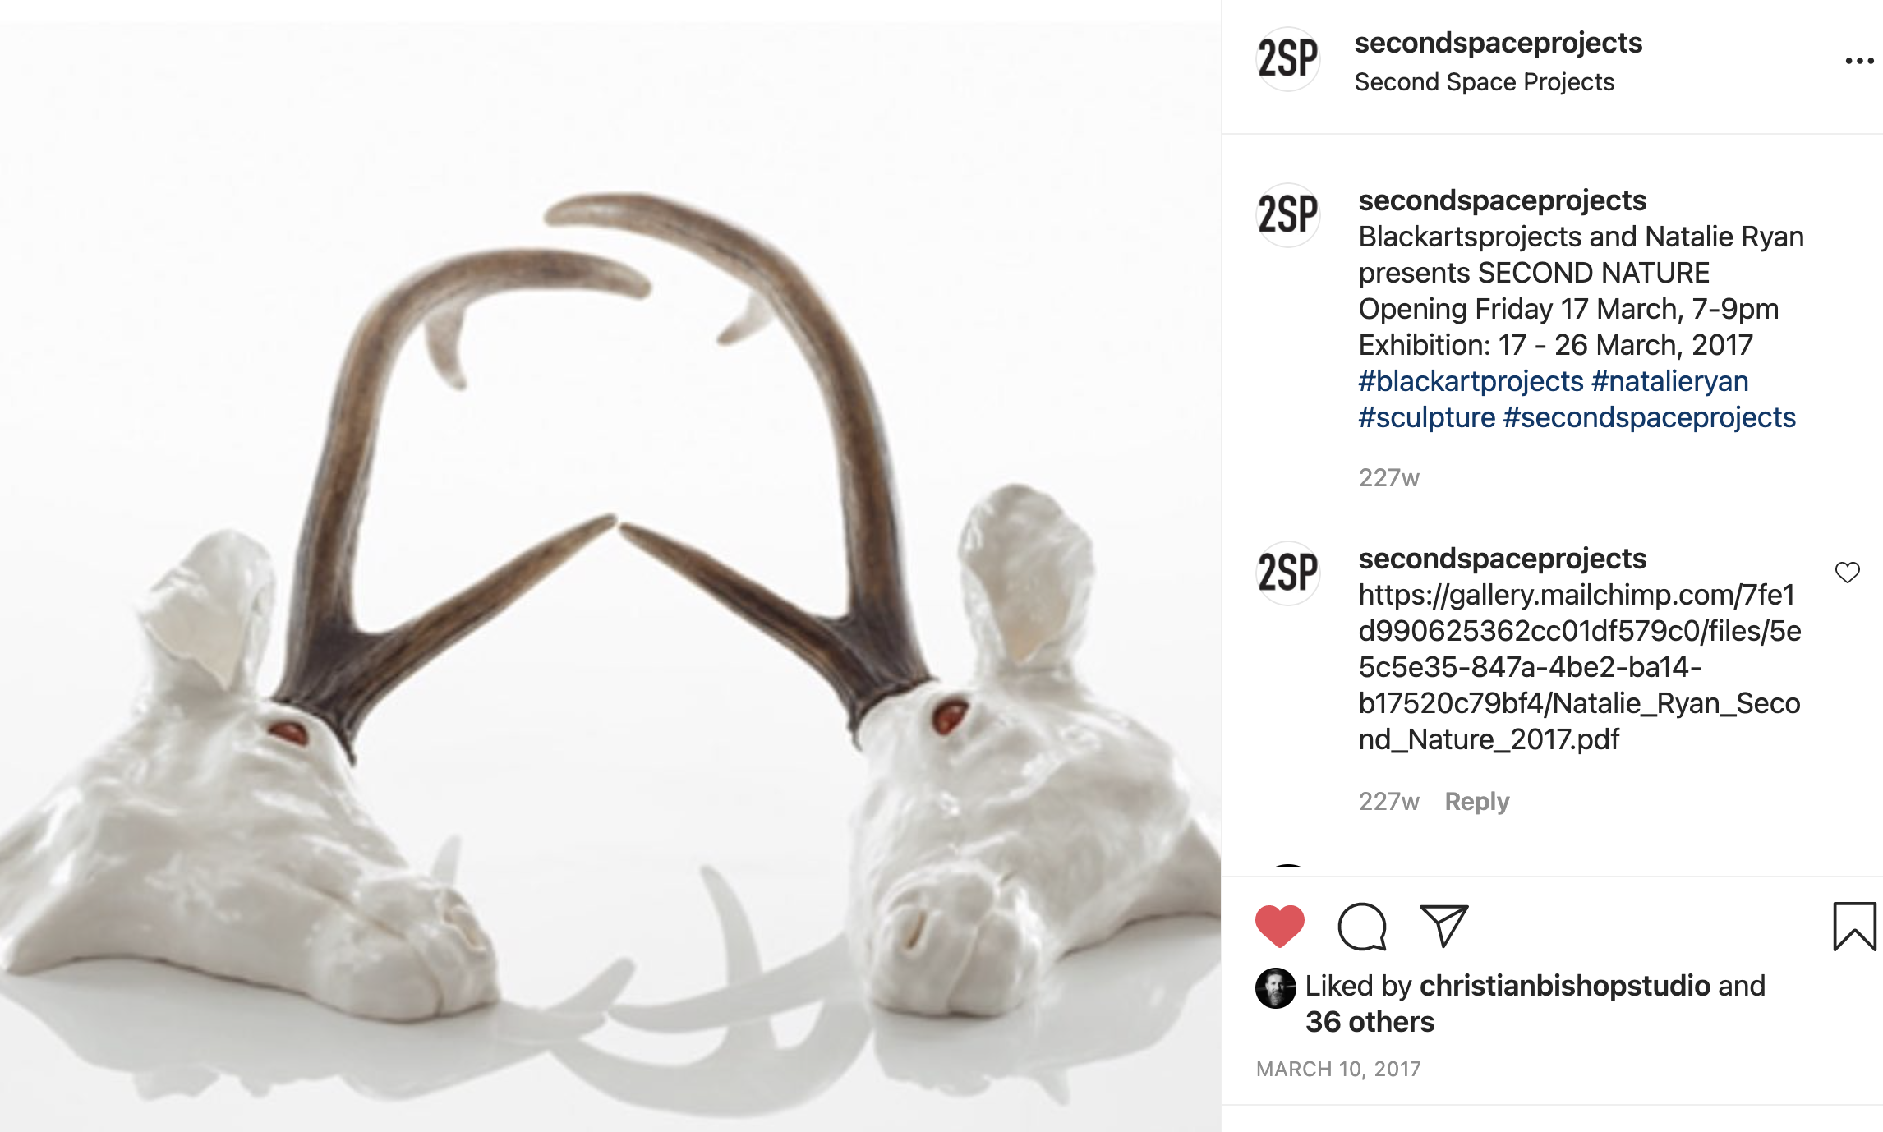Screen dimensions: 1883x1132
Task: Open the three-dots more options menu
Action: coord(1858,61)
